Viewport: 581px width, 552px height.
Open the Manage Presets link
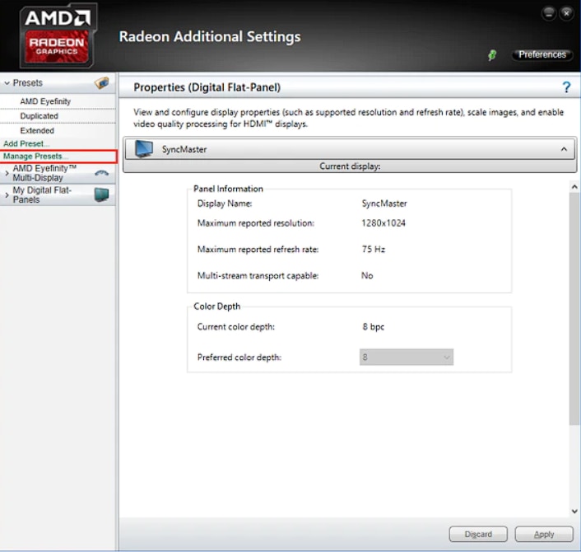coord(35,157)
